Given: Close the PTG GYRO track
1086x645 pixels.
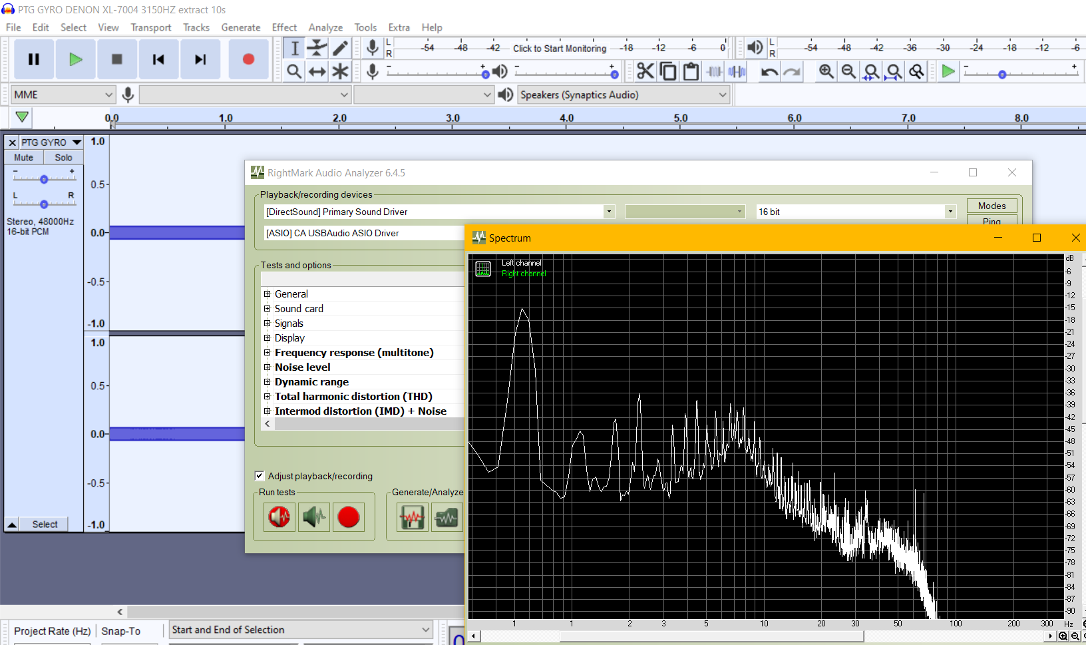Looking at the screenshot, I should pos(12,142).
